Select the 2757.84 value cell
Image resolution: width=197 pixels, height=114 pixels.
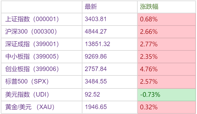click(x=96, y=69)
